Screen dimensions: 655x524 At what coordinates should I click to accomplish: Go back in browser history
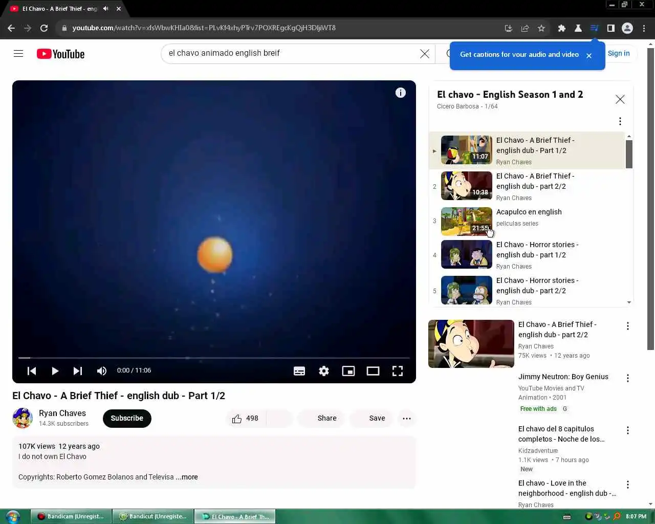11,28
